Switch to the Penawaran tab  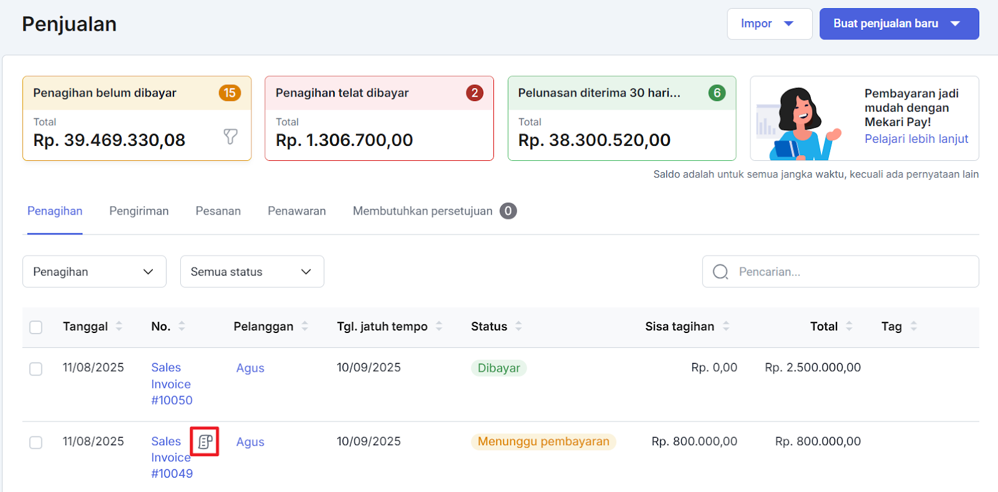coord(297,211)
